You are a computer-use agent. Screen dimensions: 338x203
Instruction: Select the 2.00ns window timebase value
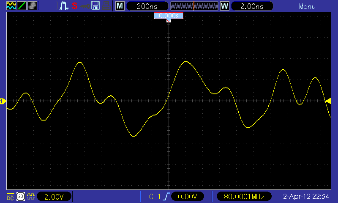(x=252, y=6)
